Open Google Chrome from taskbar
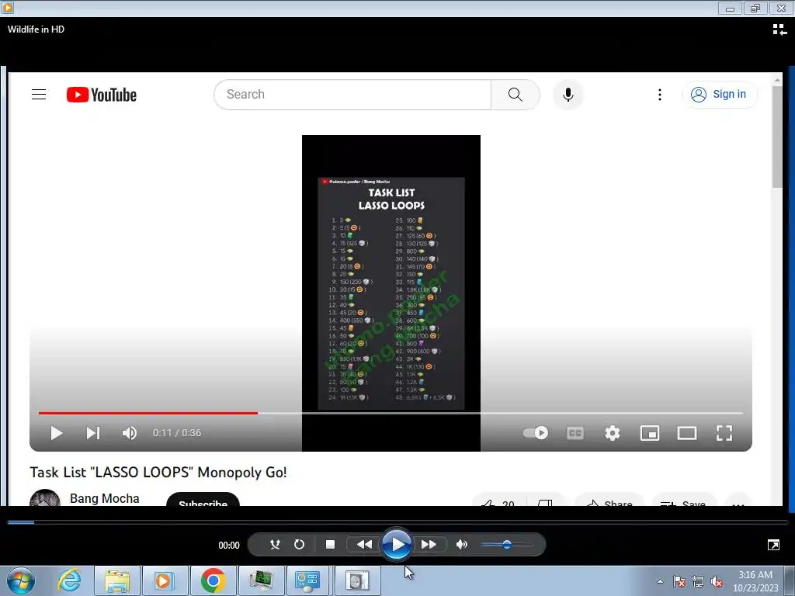The image size is (795, 596). (213, 580)
